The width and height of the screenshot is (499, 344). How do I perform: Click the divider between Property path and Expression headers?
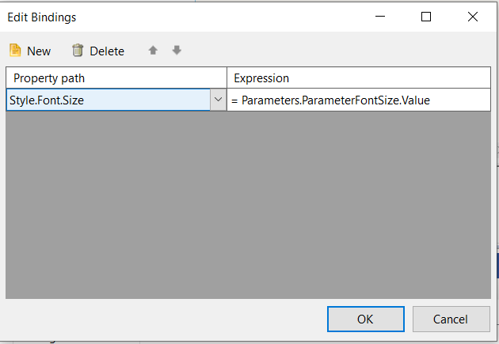coord(227,78)
